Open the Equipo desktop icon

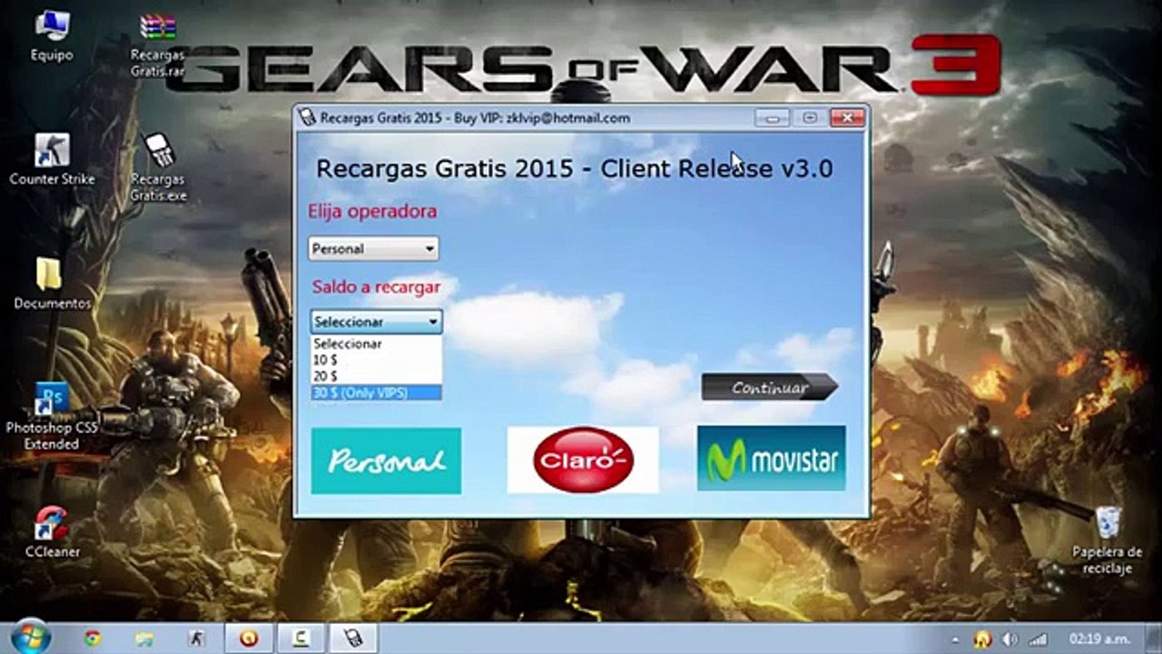(52, 36)
